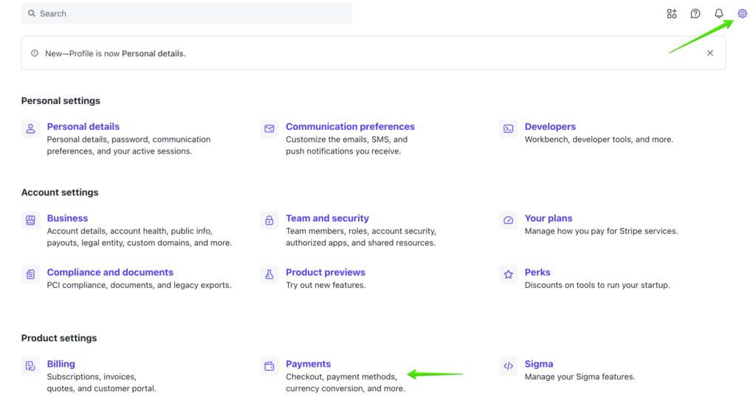This screenshot has width=756, height=403.
Task: Click the Communication preferences envelope icon
Action: [269, 128]
